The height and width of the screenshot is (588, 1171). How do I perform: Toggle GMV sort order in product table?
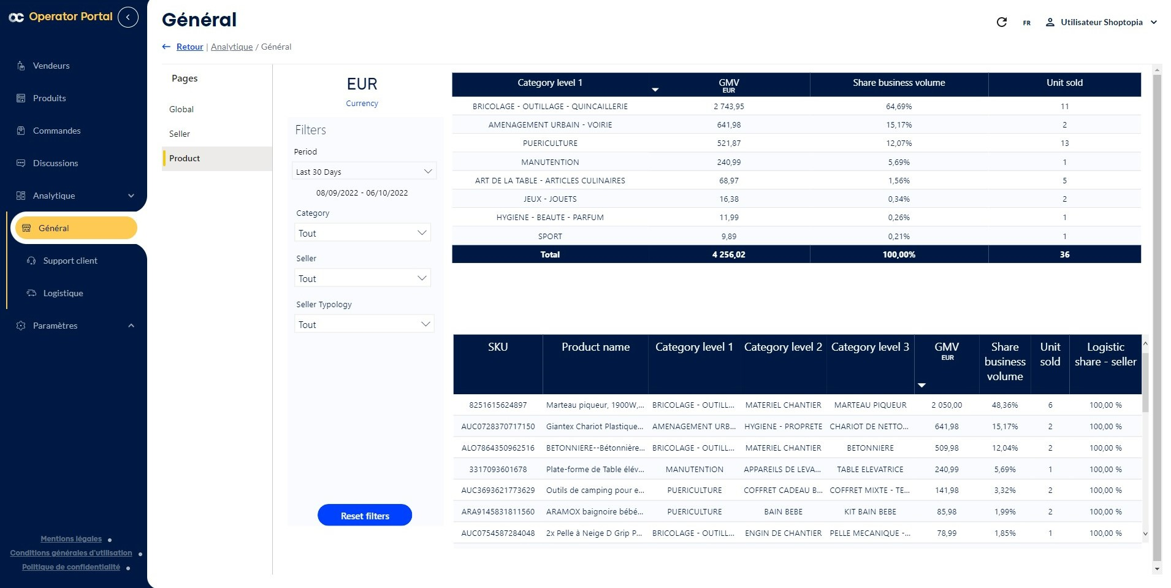coord(921,385)
